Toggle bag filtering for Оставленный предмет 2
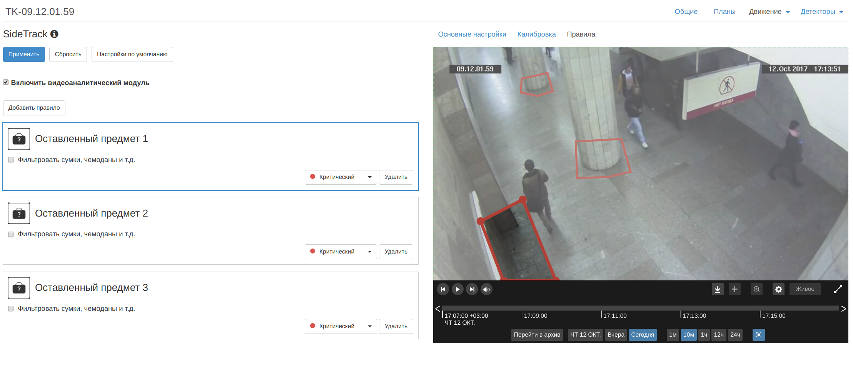This screenshot has width=853, height=377. point(11,234)
